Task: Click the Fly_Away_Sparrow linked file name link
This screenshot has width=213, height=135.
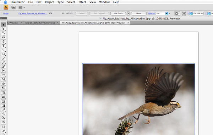Action: tap(33, 13)
